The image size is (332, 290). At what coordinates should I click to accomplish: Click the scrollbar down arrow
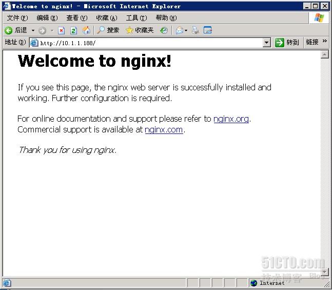325,271
